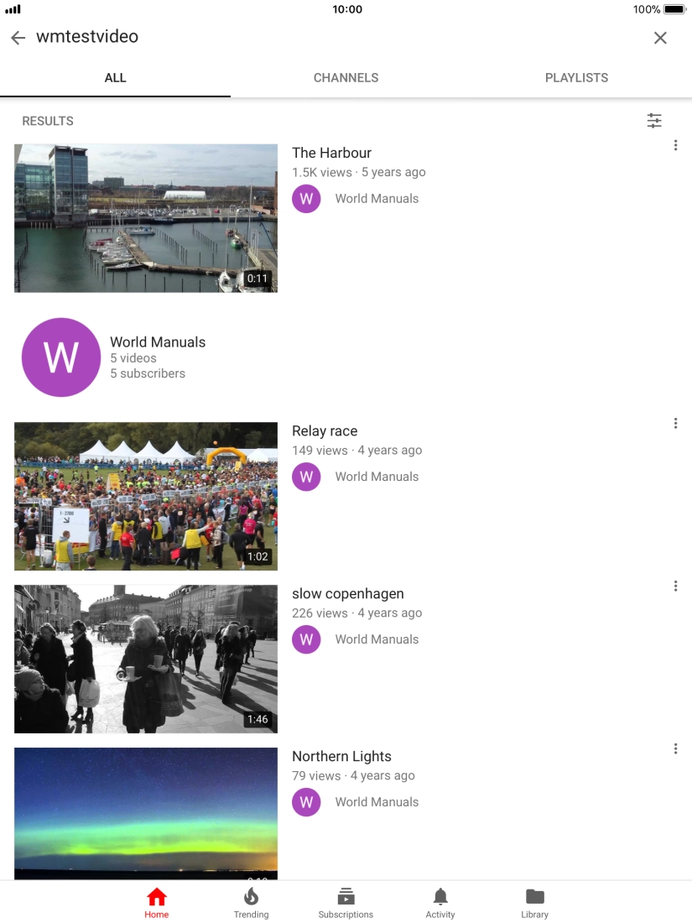Open the slow copenhagen video thumbnail
Screen dimensions: 692x923
(x=145, y=659)
